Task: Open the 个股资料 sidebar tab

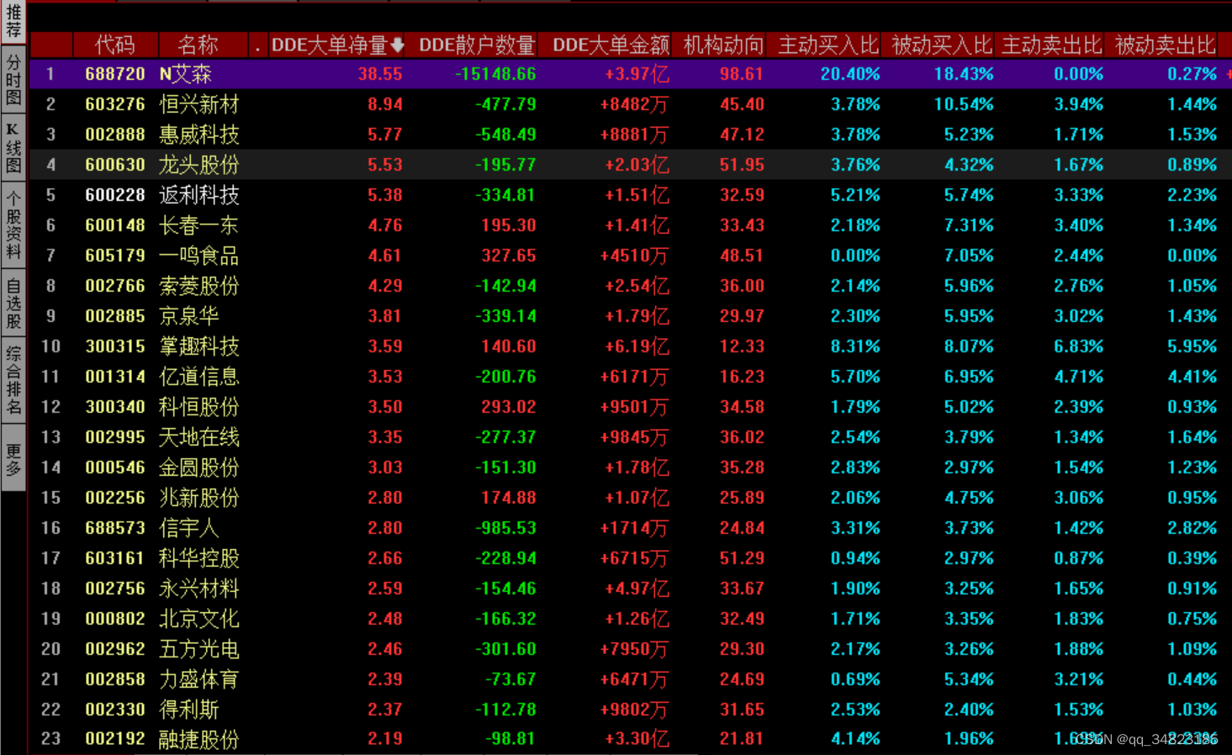Action: click(13, 224)
